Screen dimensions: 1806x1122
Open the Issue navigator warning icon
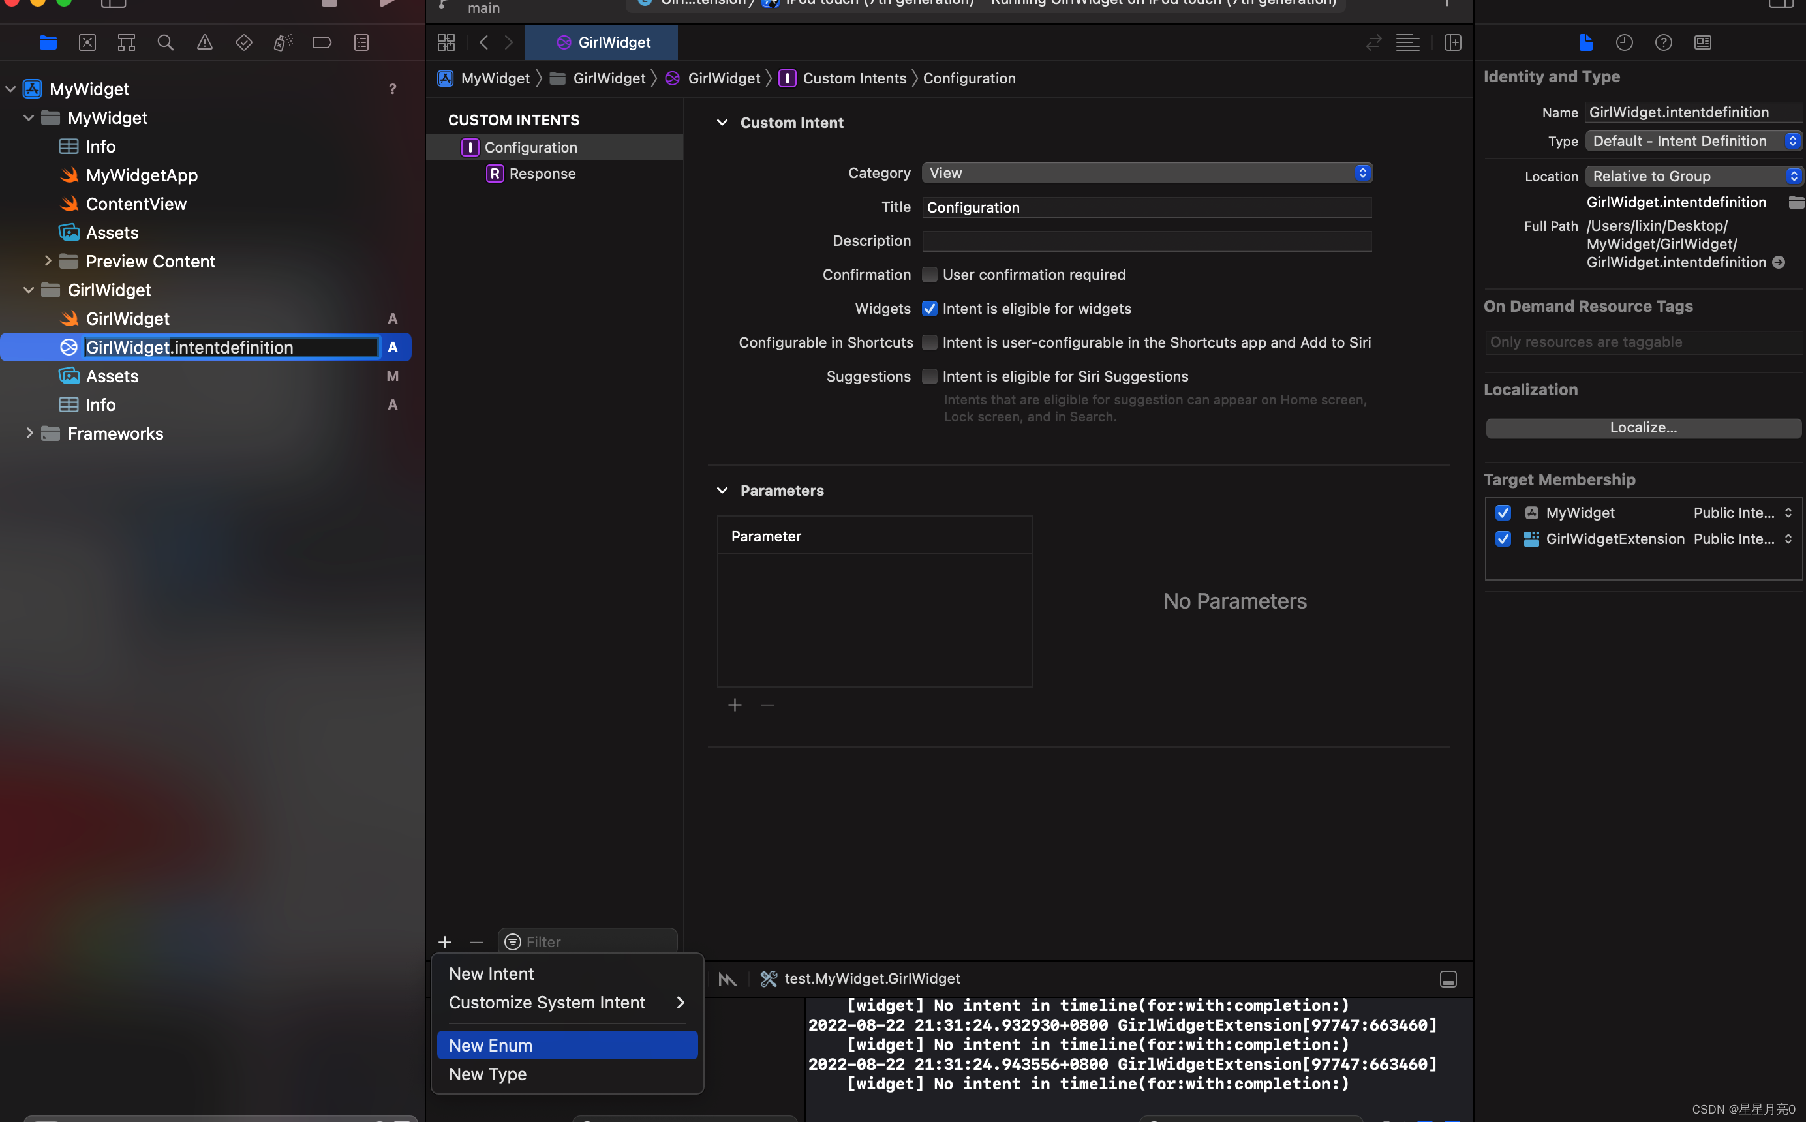pyautogui.click(x=205, y=42)
